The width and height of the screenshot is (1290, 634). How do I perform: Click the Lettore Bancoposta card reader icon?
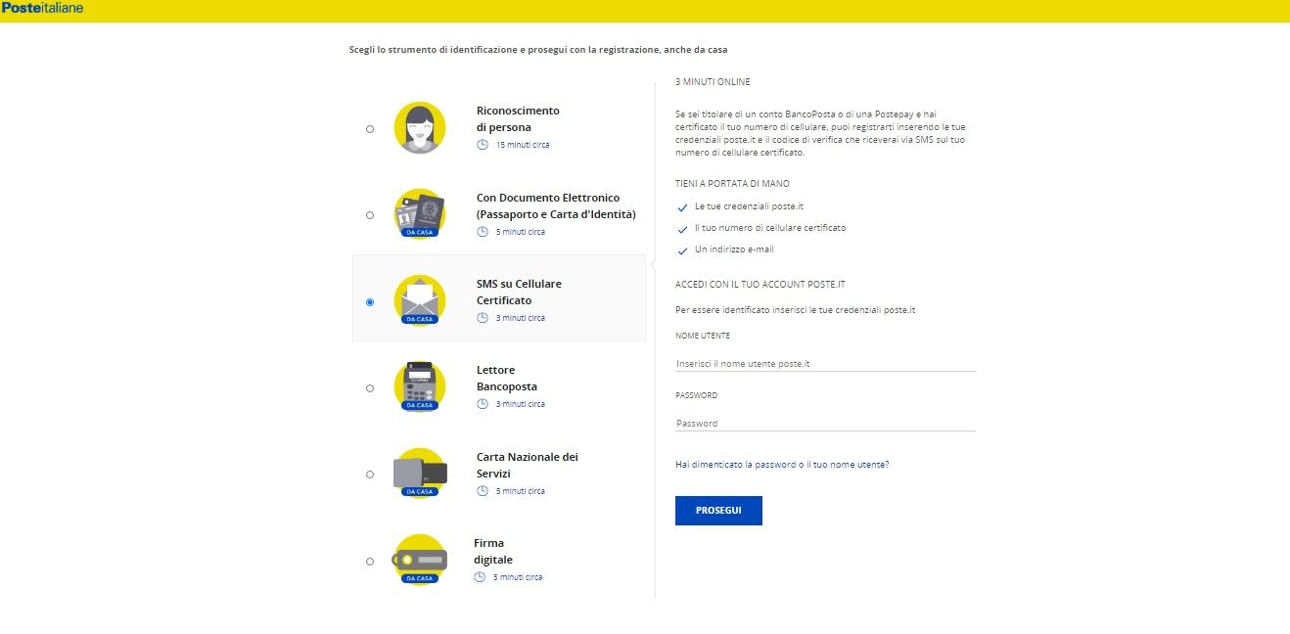tap(420, 386)
